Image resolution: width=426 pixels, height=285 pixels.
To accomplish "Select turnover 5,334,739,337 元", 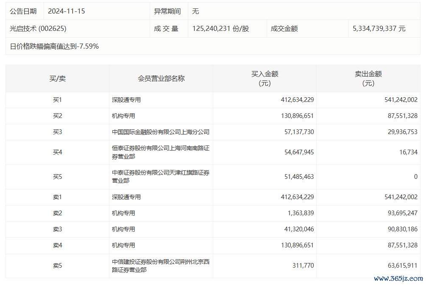I will [x=379, y=29].
